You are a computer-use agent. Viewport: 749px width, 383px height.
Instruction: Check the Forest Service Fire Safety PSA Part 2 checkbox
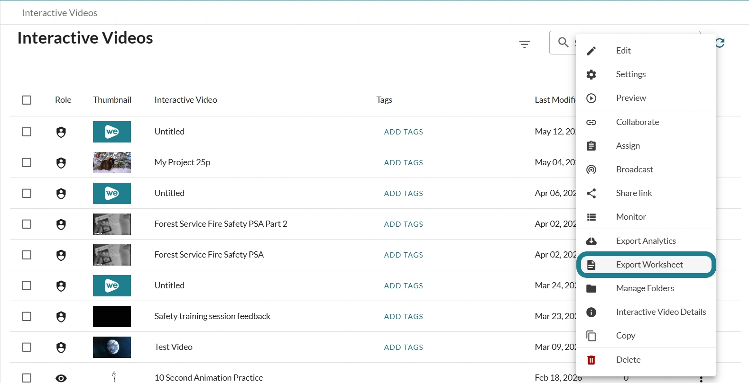[x=27, y=224]
